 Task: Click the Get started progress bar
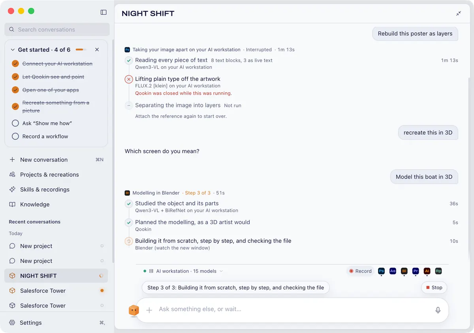pyautogui.click(x=81, y=50)
